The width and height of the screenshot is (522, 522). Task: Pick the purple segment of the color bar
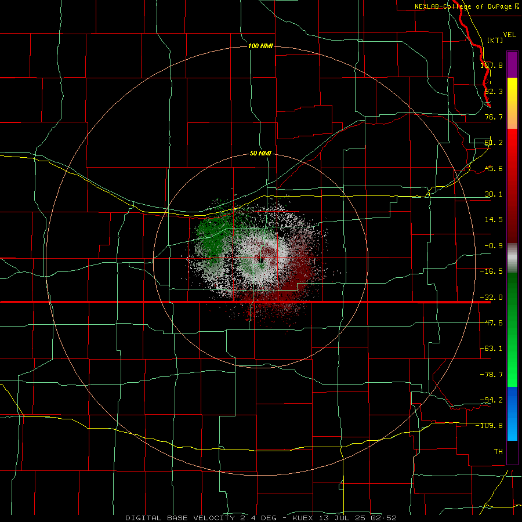[512, 64]
